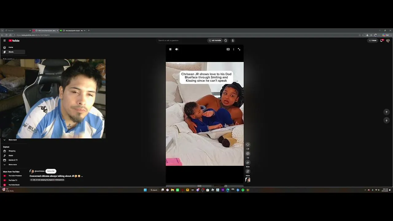The image size is (393, 221).
Task: Open the YouTube guide hamburger menu
Action: click(x=4, y=41)
